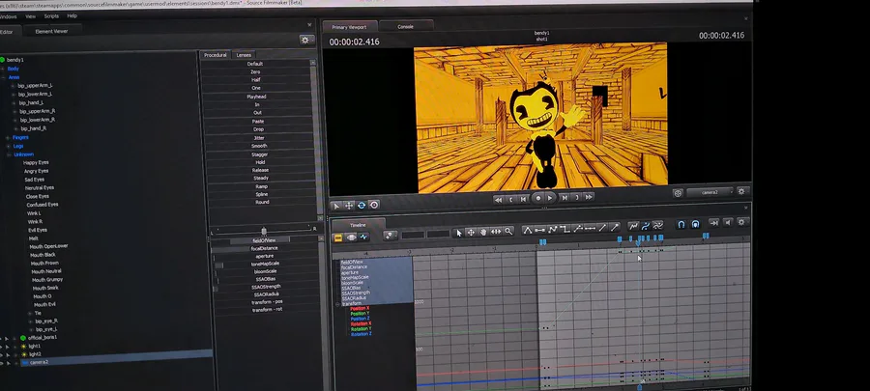The width and height of the screenshot is (870, 391).
Task: Expand the Legs group
Action: [x=9, y=146]
